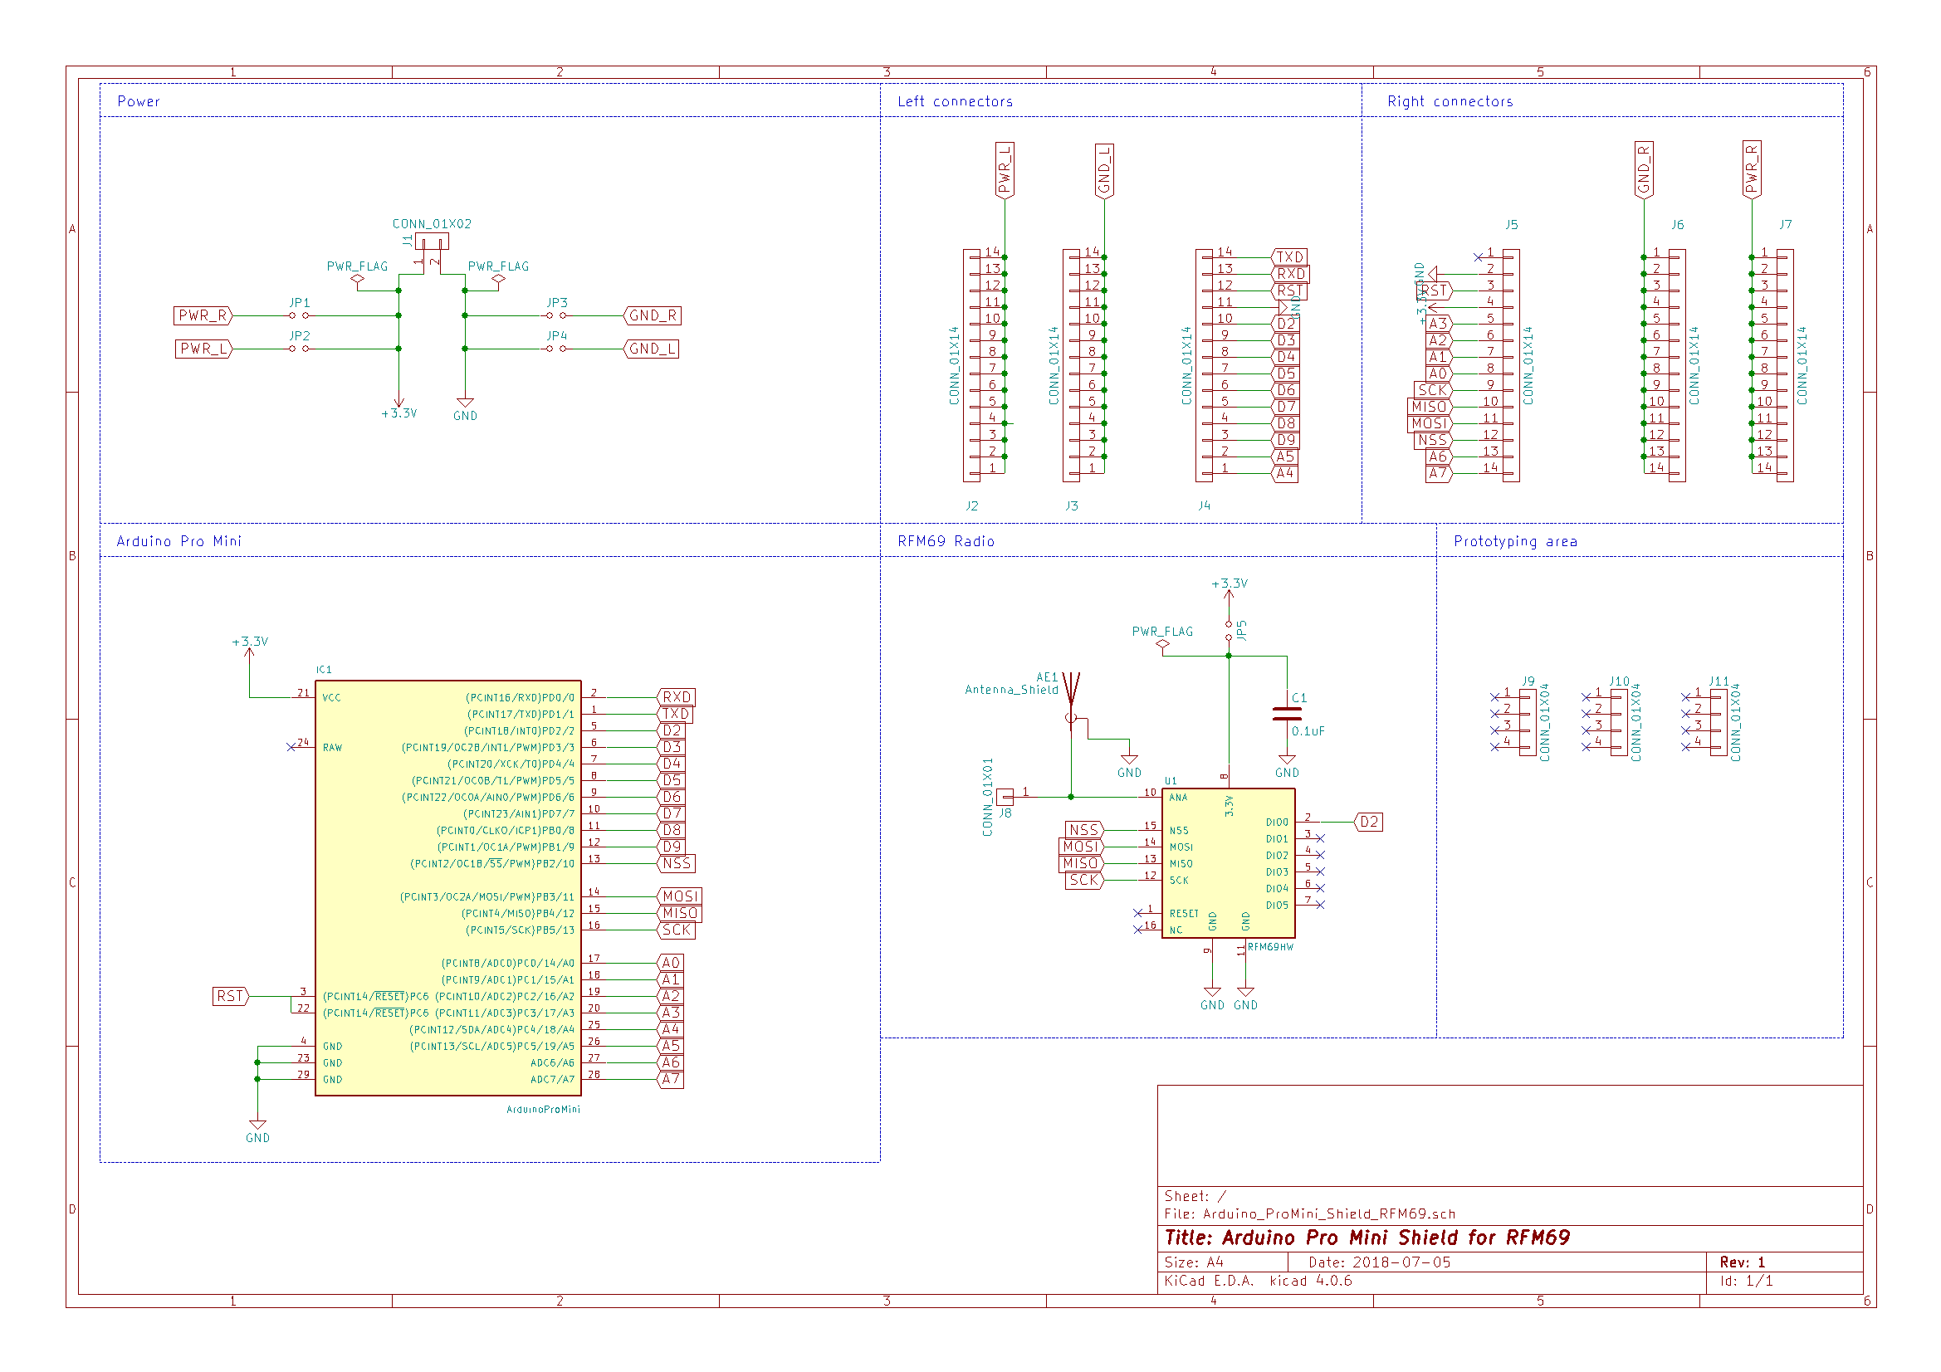Image resolution: width=1941 pixels, height=1372 pixels.
Task: Click the D2 label at RFM69 DIO0
Action: [1369, 822]
